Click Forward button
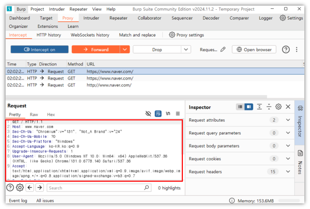The width and height of the screenshot is (310, 209). click(96, 50)
